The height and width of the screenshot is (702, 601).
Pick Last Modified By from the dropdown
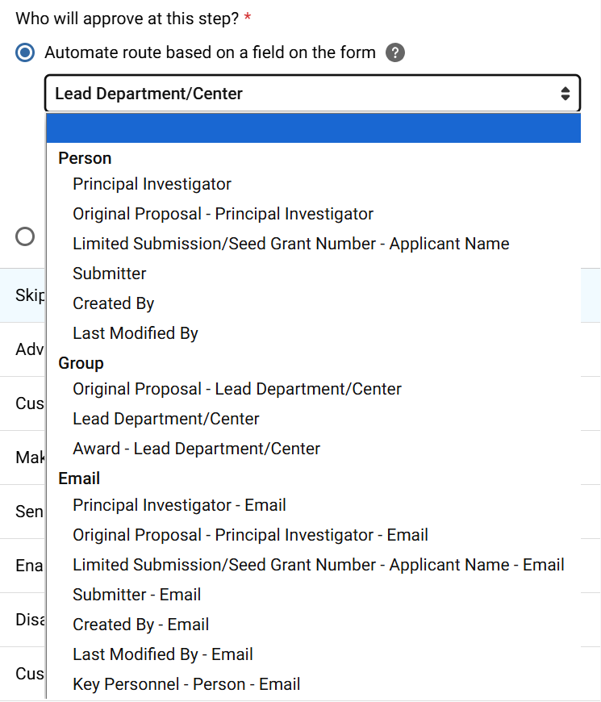[x=135, y=333]
